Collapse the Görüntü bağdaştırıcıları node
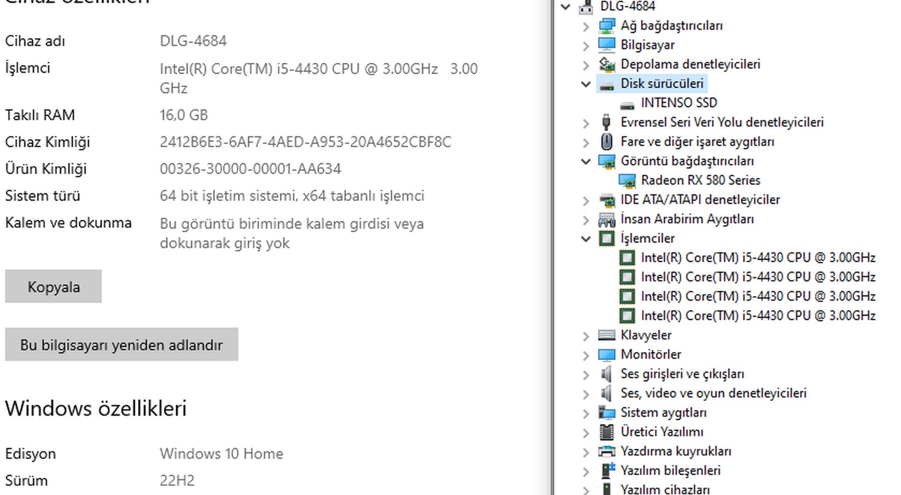Screen dimensions: 901x495 click(x=586, y=161)
